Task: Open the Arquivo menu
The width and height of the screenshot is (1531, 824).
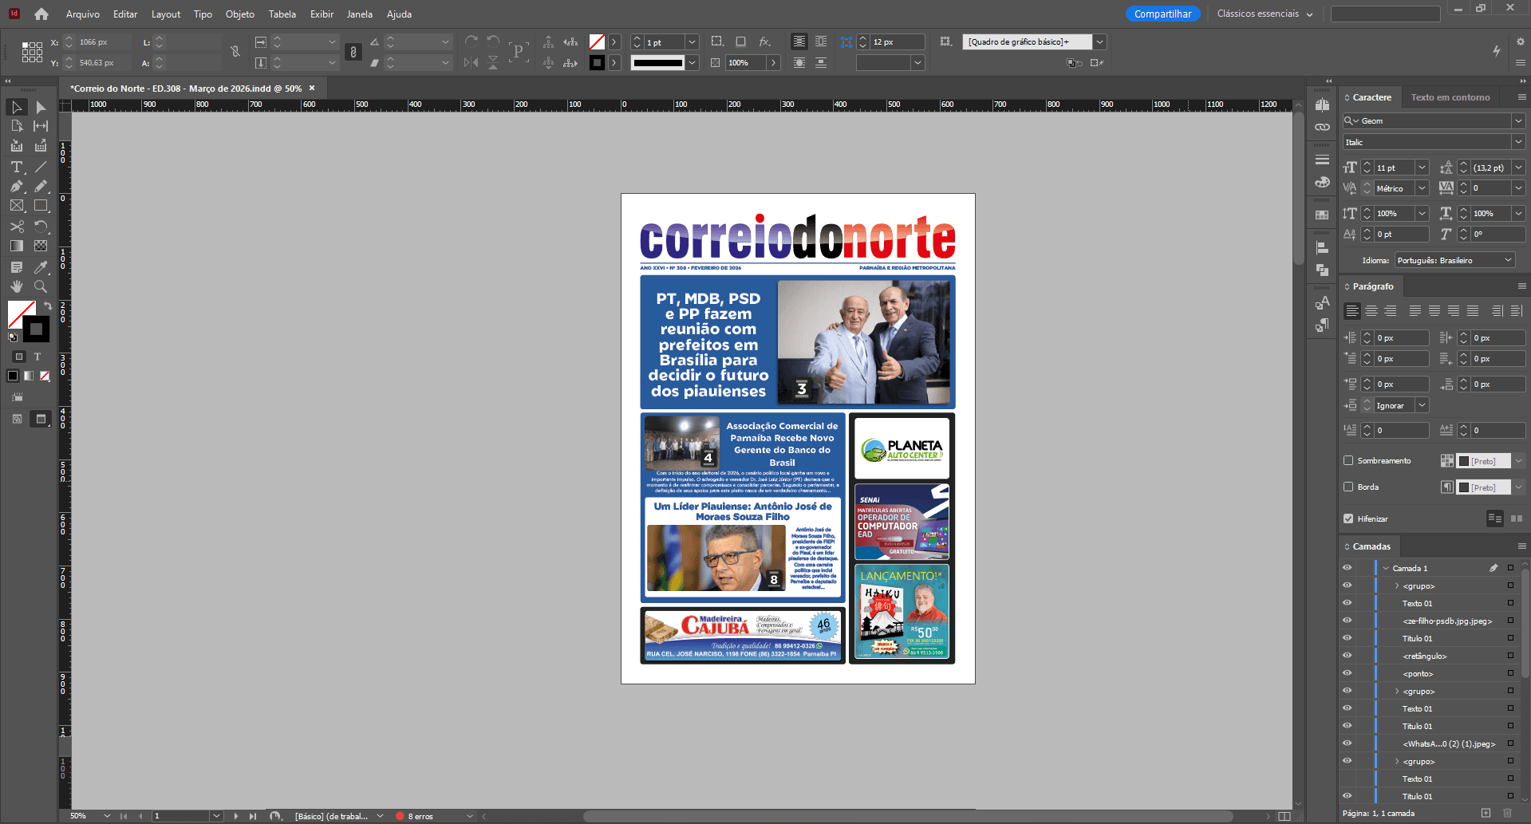Action: point(83,14)
